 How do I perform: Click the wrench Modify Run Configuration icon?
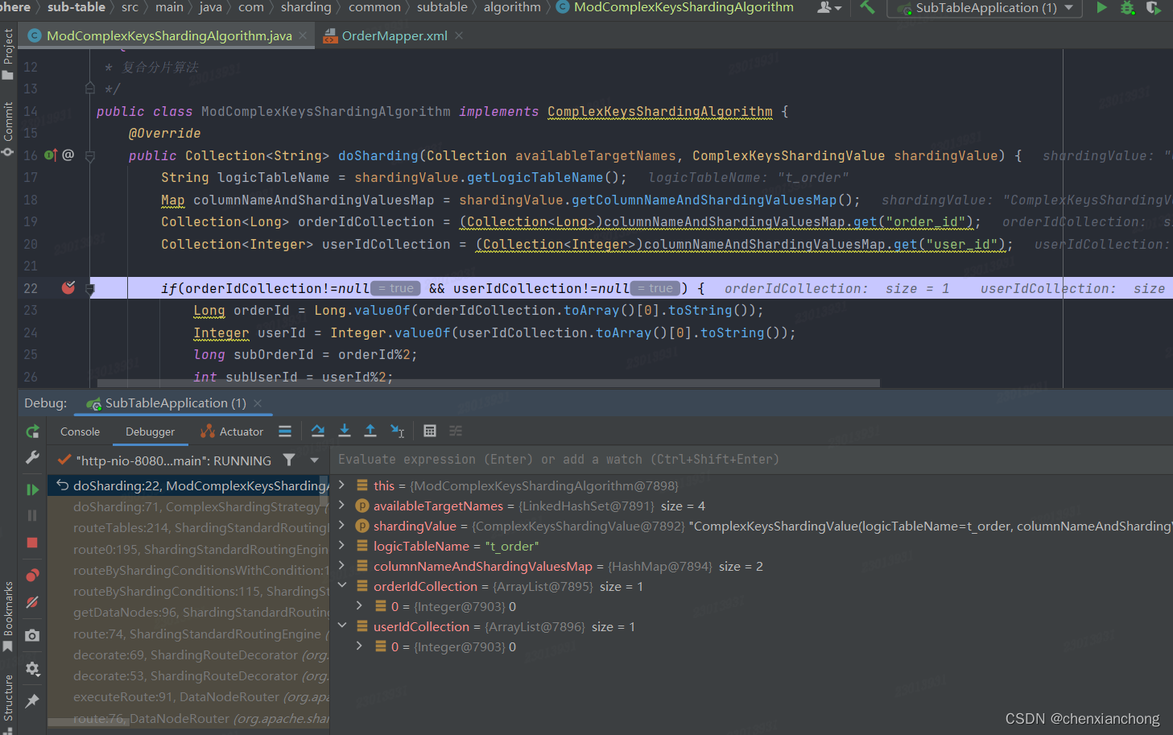[x=32, y=457]
